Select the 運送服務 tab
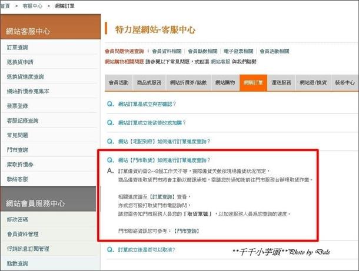The height and width of the screenshot is (271, 359). pyautogui.click(x=281, y=82)
